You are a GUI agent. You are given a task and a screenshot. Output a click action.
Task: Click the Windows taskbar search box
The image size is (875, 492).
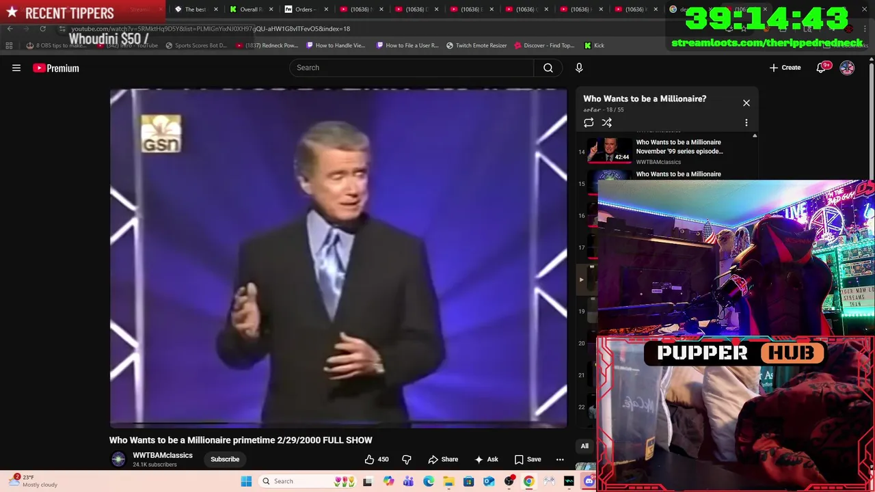(309, 482)
